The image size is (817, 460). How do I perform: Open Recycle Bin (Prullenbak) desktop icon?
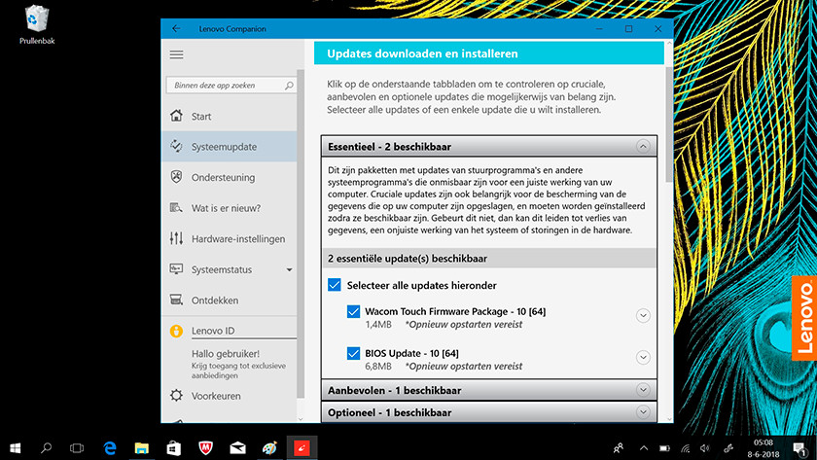click(x=36, y=20)
